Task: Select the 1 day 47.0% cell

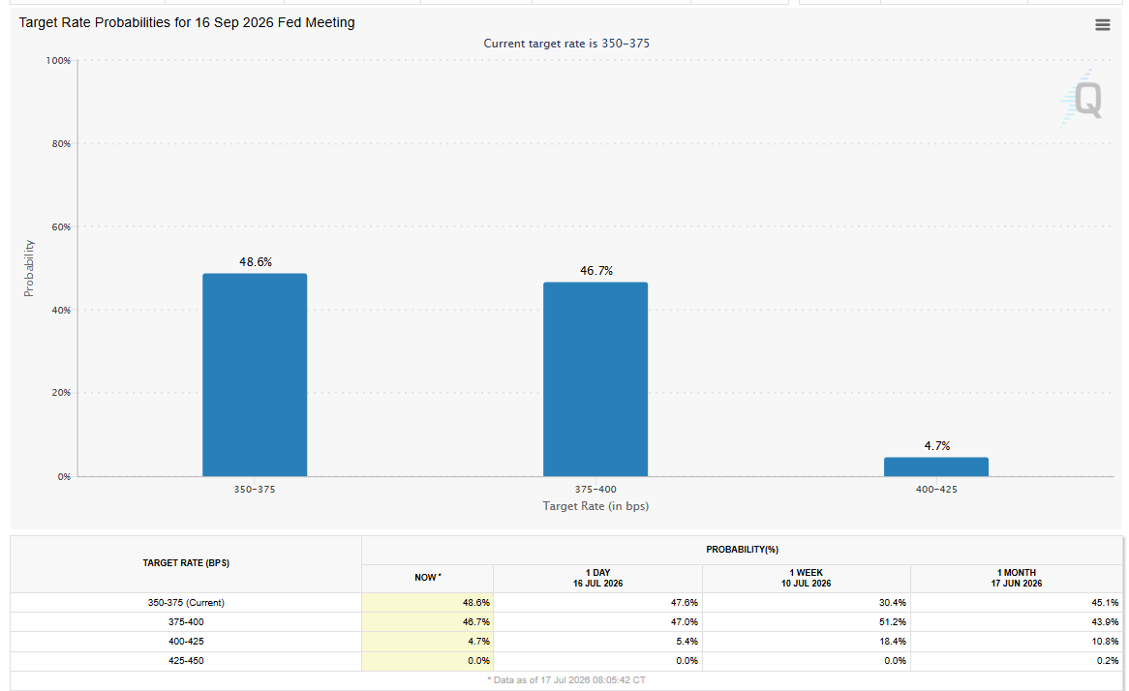Action: pyautogui.click(x=597, y=622)
